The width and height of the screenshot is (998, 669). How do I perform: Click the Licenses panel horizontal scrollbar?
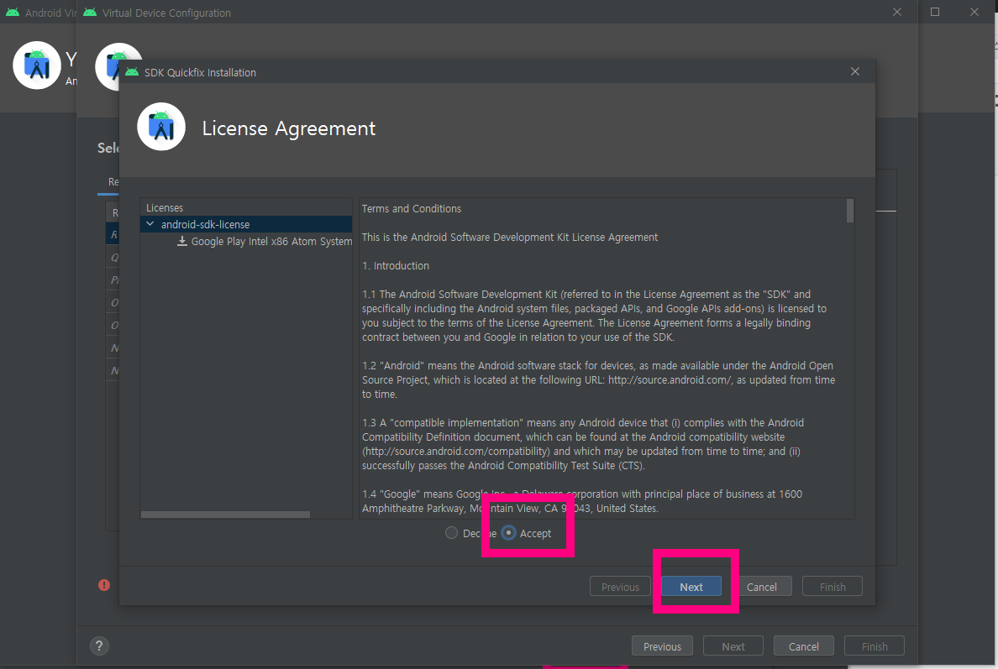click(225, 515)
